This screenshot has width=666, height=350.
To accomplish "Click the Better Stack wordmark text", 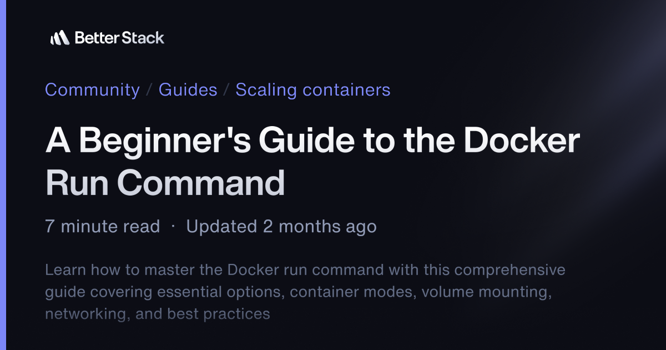I will point(119,38).
